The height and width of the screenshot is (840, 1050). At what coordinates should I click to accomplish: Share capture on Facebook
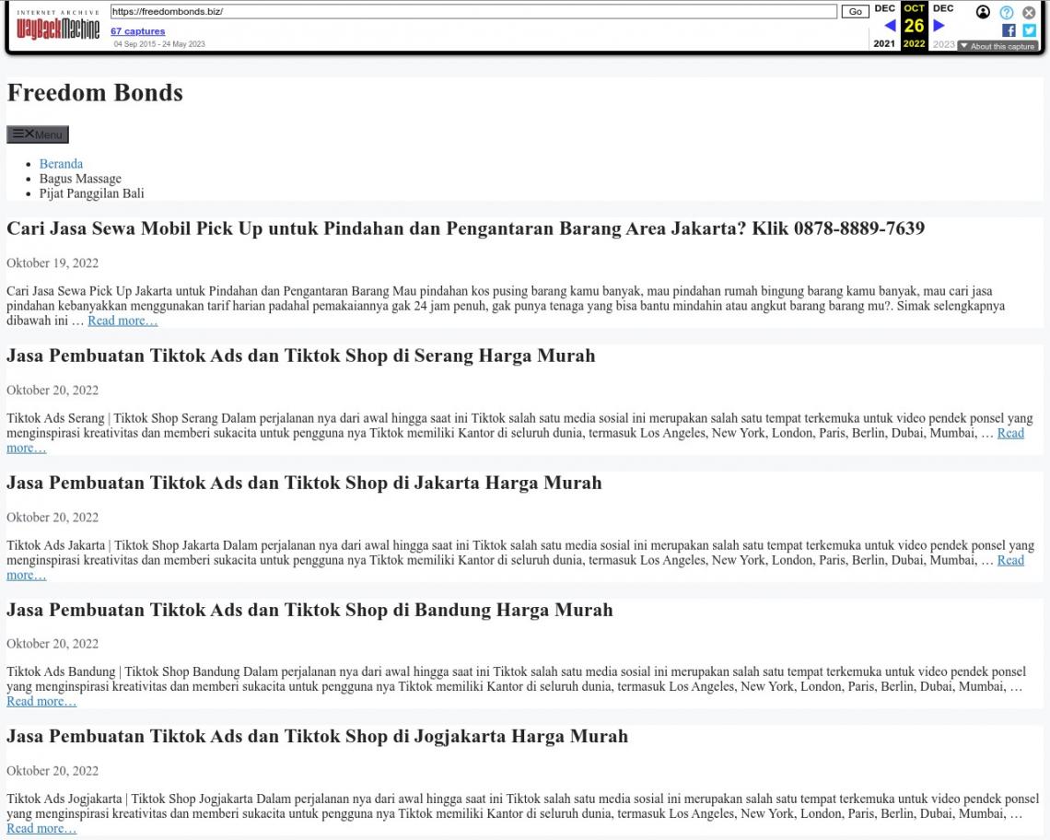pyautogui.click(x=1009, y=30)
